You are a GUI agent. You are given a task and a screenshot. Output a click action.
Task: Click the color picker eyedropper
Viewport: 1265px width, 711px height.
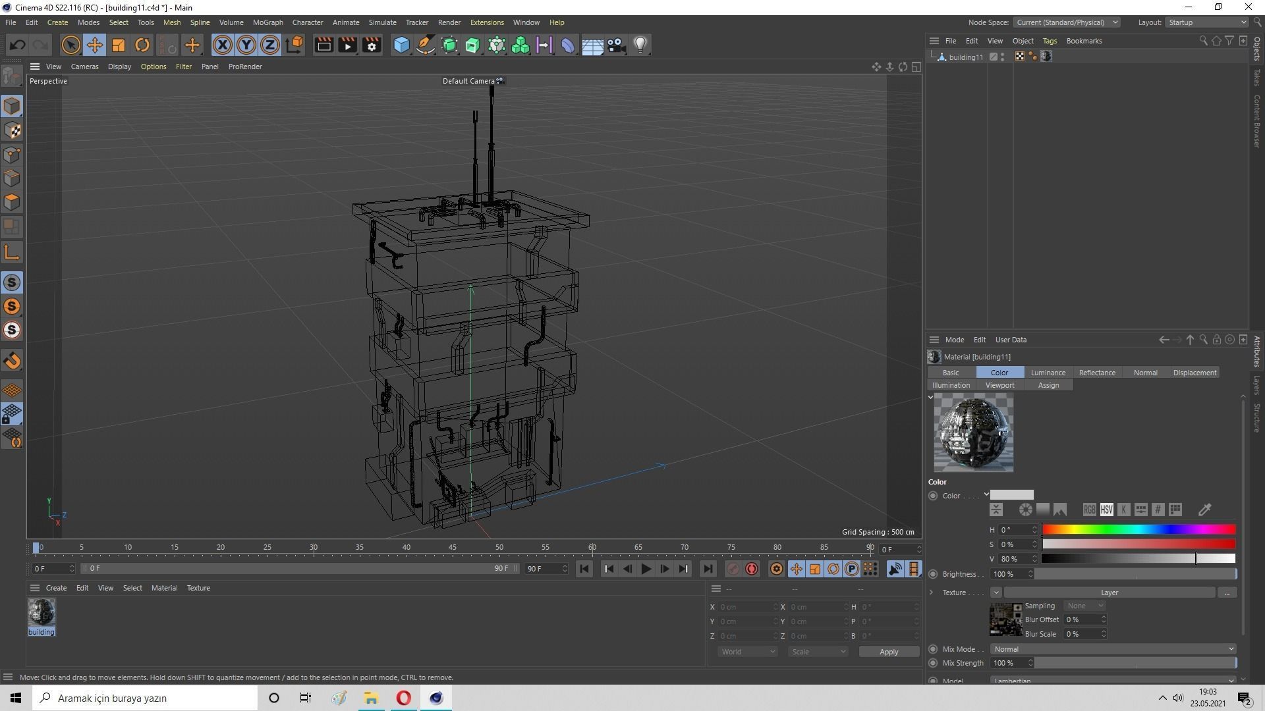point(1204,510)
